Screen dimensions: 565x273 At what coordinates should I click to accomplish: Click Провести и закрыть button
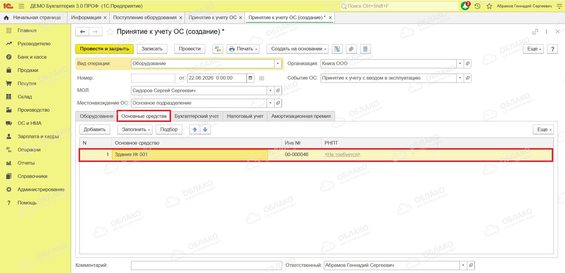105,49
